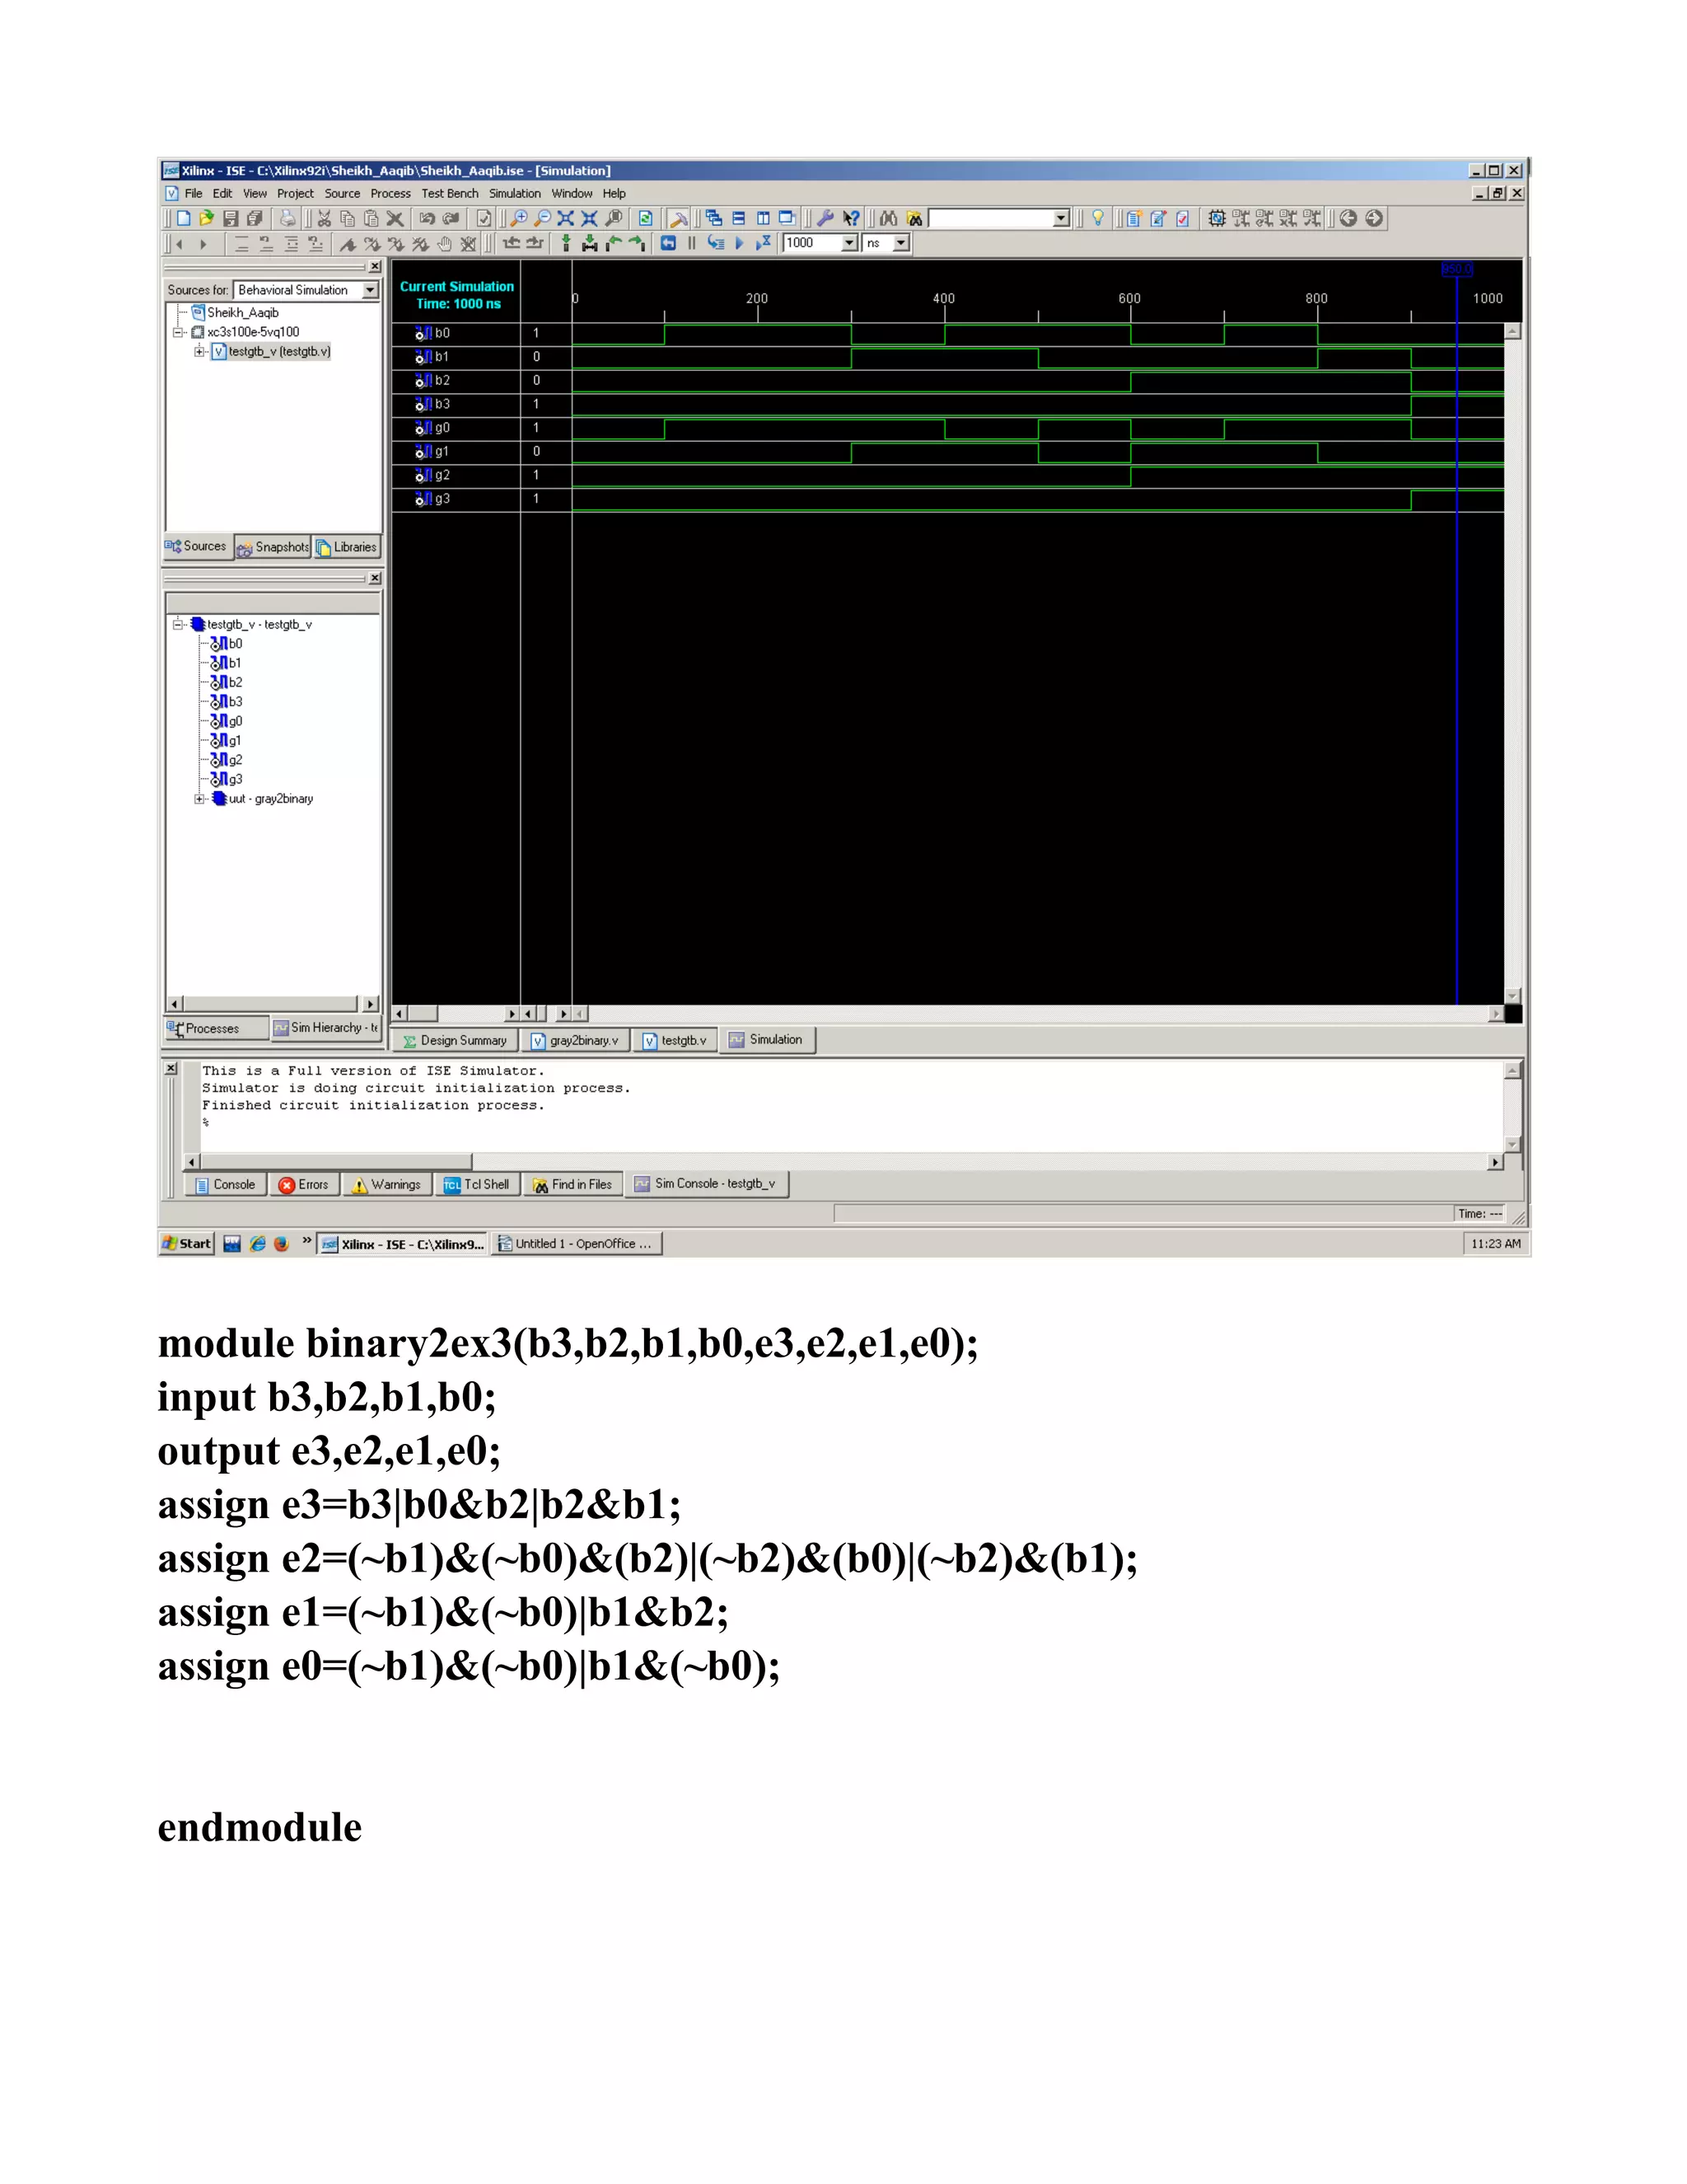This screenshot has width=1687, height=2184.
Task: Switch to the Tcl Shell tab
Action: click(477, 1184)
